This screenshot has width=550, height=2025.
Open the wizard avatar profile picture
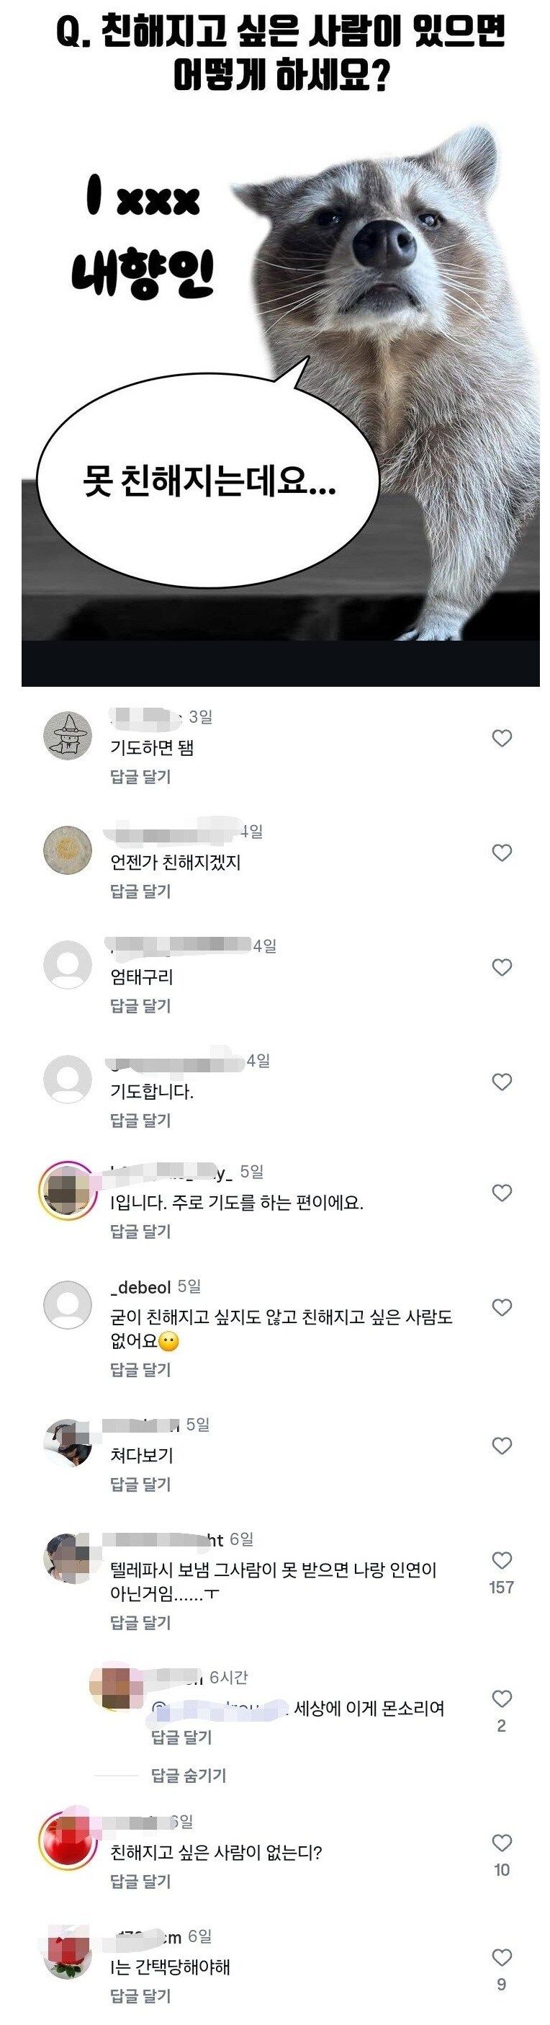click(69, 736)
